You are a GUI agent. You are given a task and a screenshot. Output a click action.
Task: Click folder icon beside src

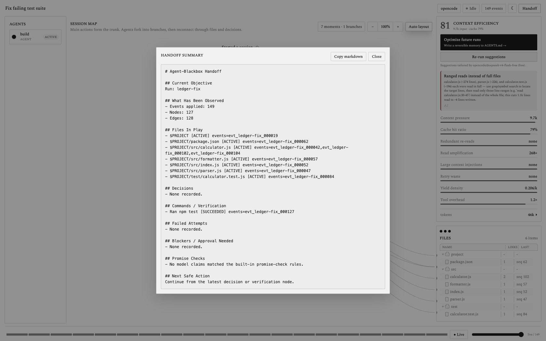point(448,269)
